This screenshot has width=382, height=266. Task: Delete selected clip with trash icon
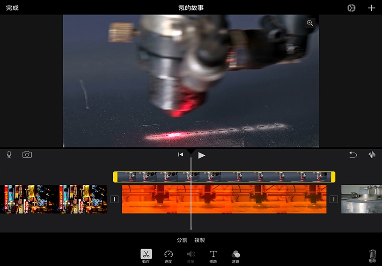[x=372, y=255]
